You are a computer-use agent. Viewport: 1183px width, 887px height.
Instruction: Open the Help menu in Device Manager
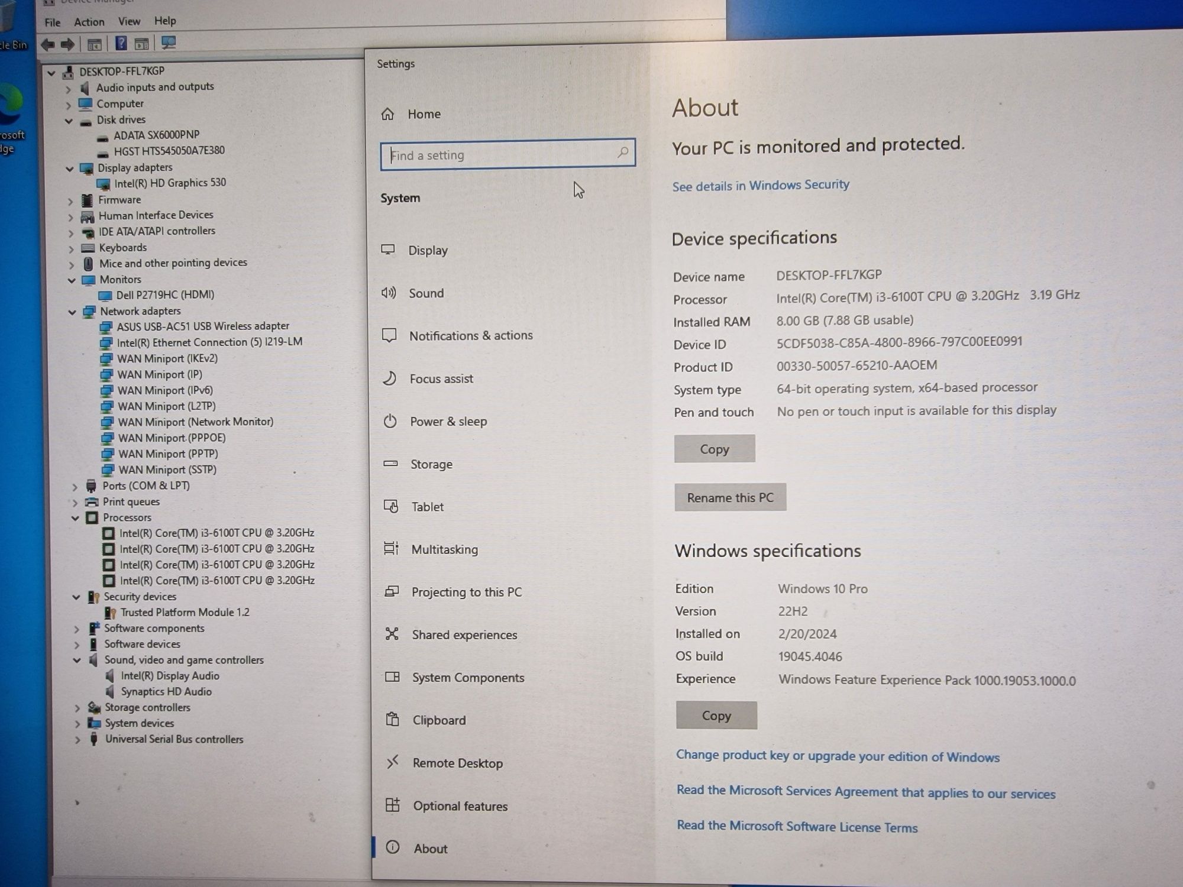click(165, 21)
